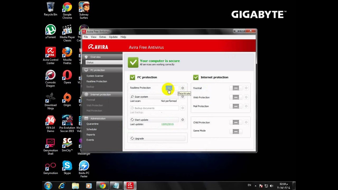The width and height of the screenshot is (338, 190).
Task: Open Skype desktop icon
Action: [x=67, y=168]
